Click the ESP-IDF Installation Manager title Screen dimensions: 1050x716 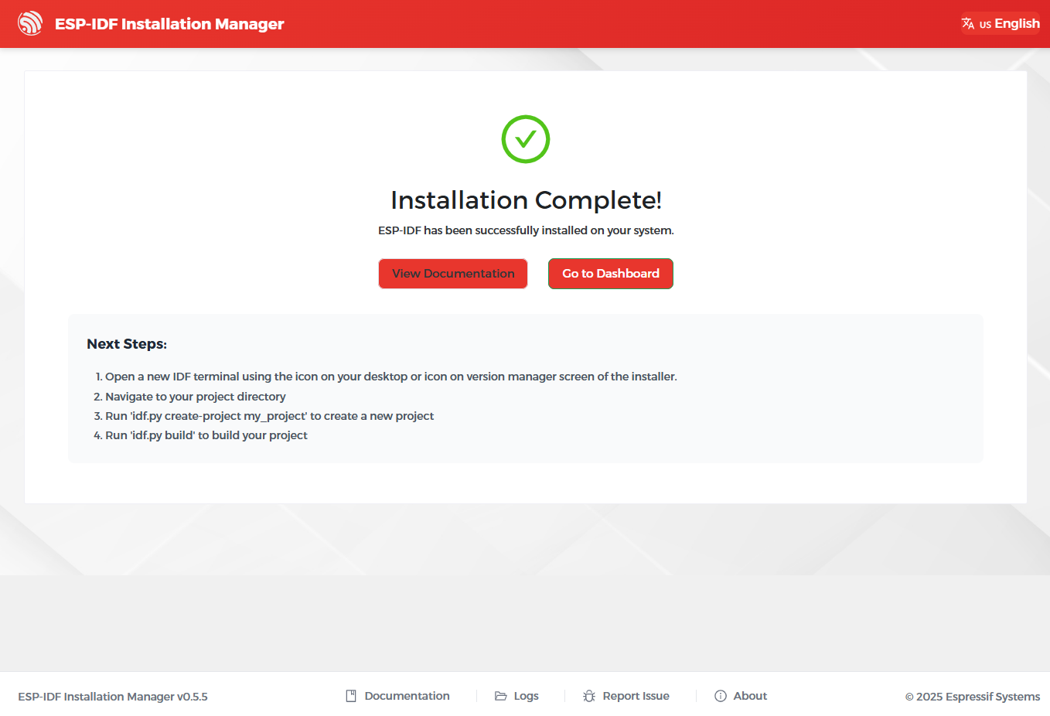[169, 23]
